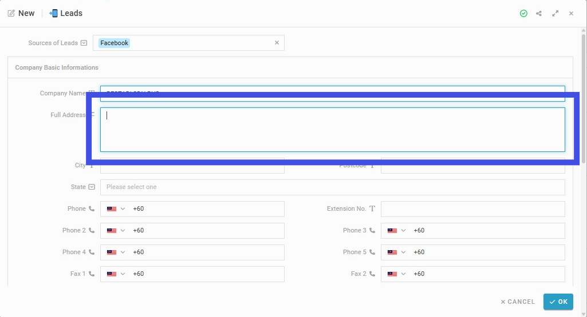Click the OK button
The height and width of the screenshot is (317, 587).
558,302
